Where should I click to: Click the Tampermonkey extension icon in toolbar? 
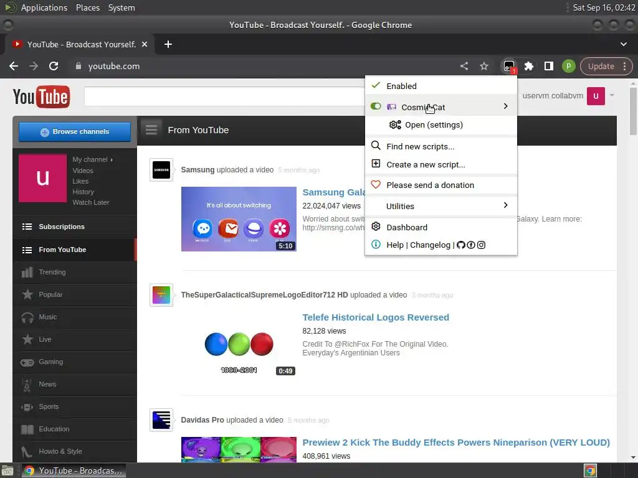tap(509, 66)
